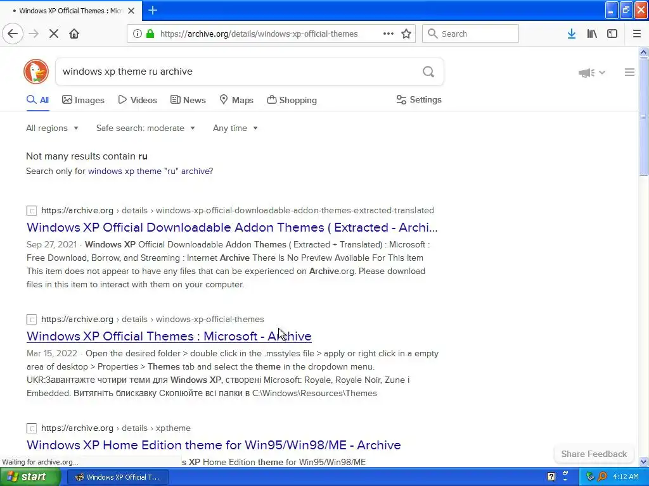The image size is (649, 486).
Task: Click favicon beside windows-xp-official-themes result
Action: tap(32, 320)
